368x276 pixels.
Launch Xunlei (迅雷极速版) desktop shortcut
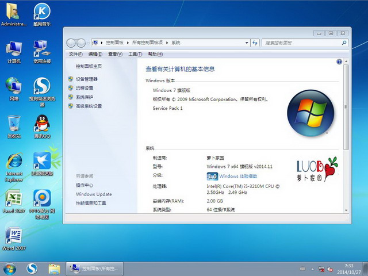tap(42, 164)
